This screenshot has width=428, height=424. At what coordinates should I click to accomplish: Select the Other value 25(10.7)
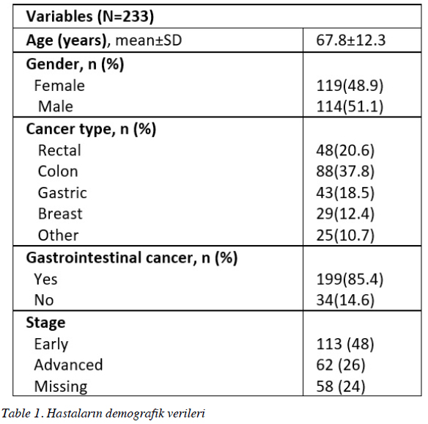click(x=345, y=235)
